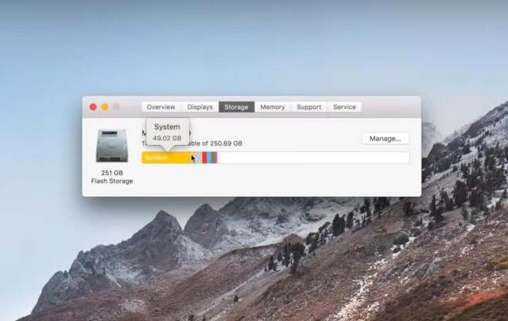Switch to the Service tab
This screenshot has height=321, width=508.
[344, 107]
